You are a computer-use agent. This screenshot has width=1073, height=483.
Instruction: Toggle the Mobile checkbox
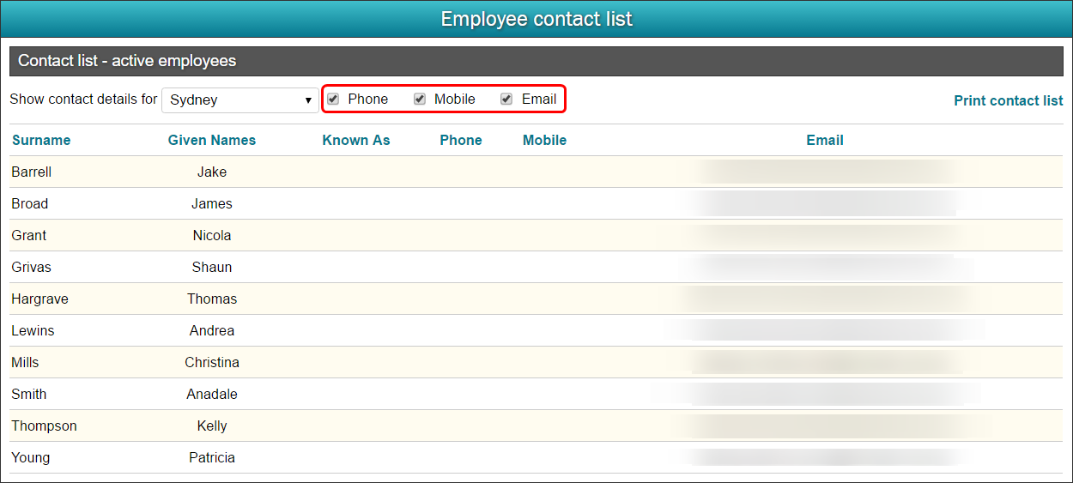pos(420,99)
